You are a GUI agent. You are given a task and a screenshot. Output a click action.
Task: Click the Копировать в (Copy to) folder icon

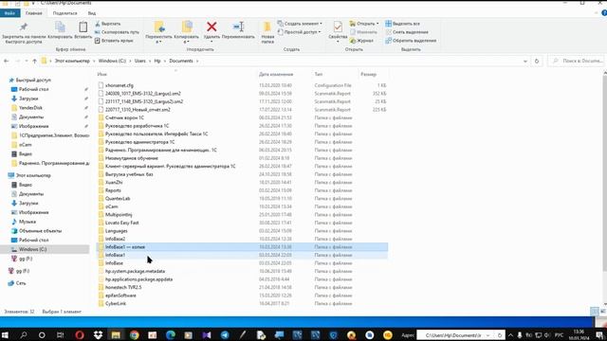[x=187, y=27]
